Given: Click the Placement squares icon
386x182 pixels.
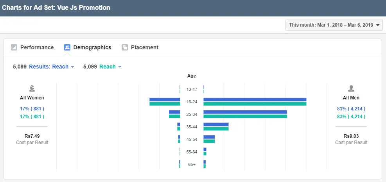Looking at the screenshot, I should pos(125,47).
